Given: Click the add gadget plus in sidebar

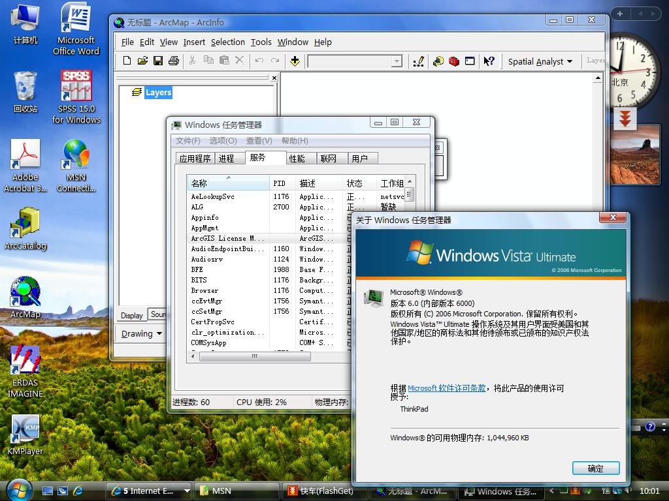Looking at the screenshot, I should (620, 14).
